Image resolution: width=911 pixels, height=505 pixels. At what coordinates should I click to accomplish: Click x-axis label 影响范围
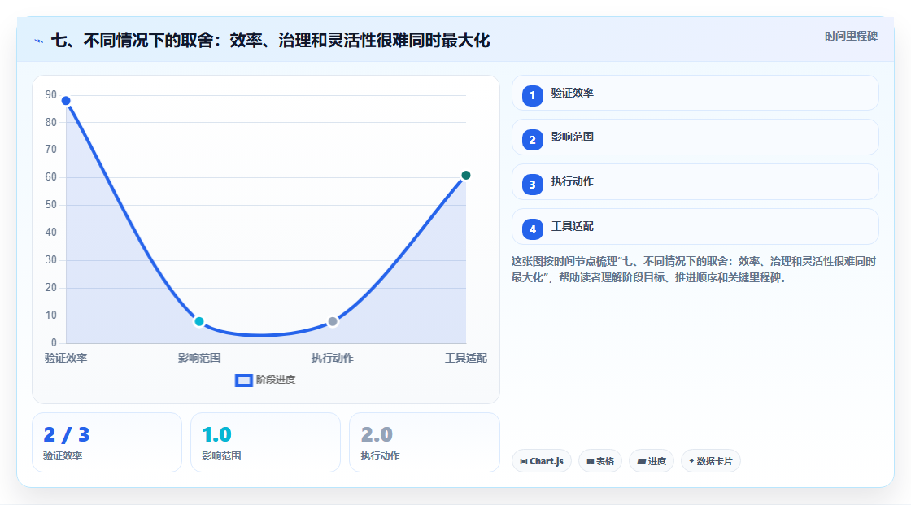[199, 358]
